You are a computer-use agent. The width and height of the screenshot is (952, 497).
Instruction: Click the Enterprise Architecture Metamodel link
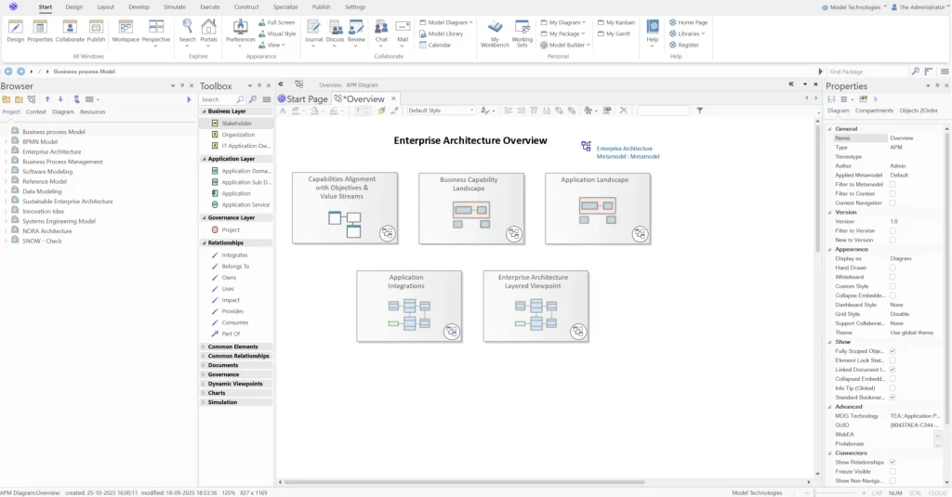pyautogui.click(x=628, y=152)
